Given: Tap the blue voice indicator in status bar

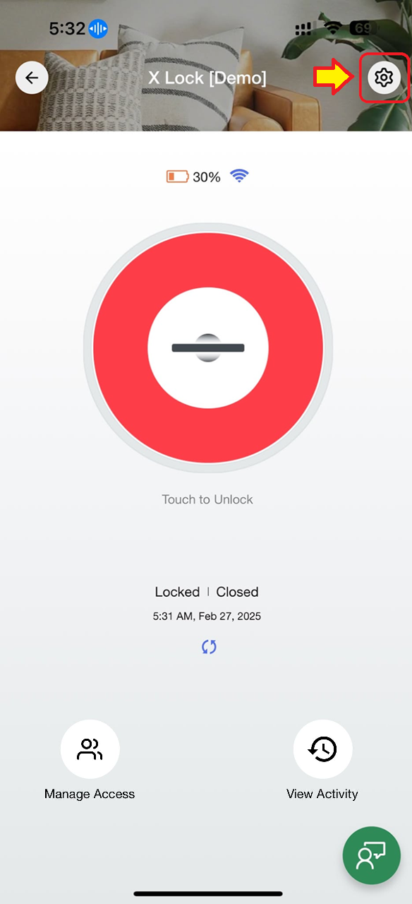Looking at the screenshot, I should (98, 29).
